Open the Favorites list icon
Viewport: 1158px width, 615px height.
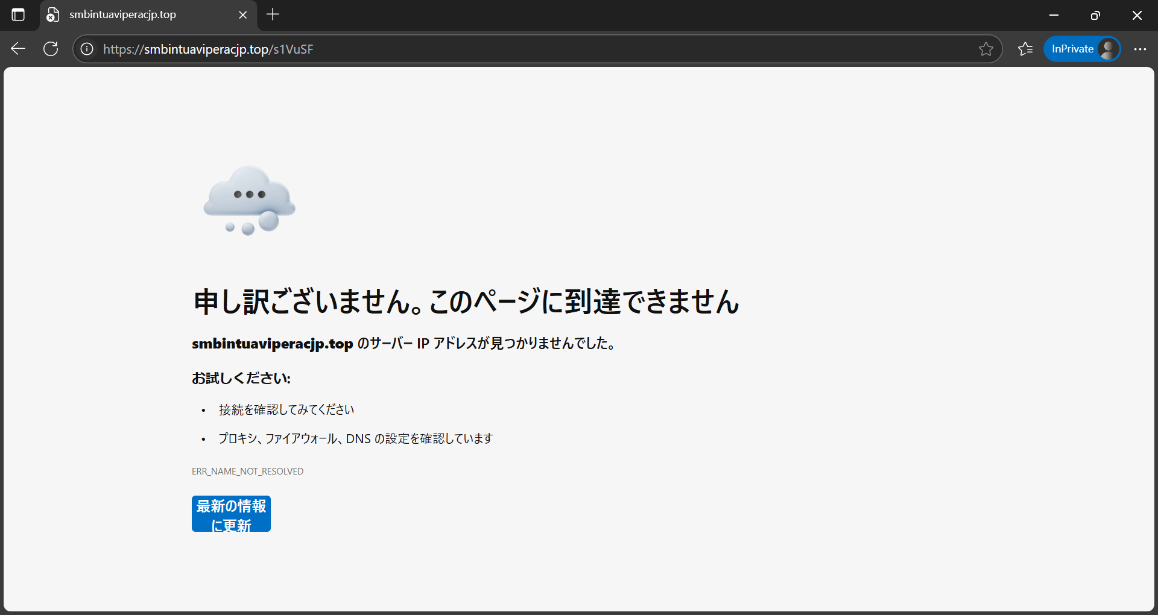(1025, 49)
